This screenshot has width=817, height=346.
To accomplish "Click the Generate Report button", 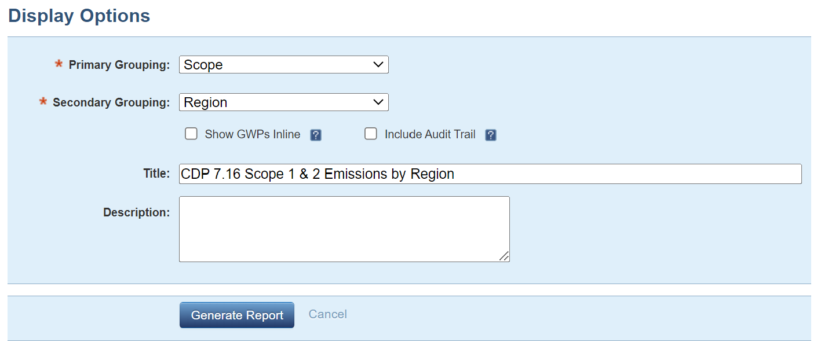I will pyautogui.click(x=237, y=315).
